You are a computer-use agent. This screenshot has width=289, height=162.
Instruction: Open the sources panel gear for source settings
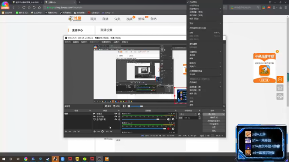[x=103, y=131]
